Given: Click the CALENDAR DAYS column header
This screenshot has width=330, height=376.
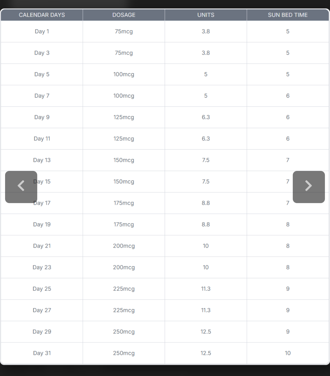Looking at the screenshot, I should click(42, 15).
